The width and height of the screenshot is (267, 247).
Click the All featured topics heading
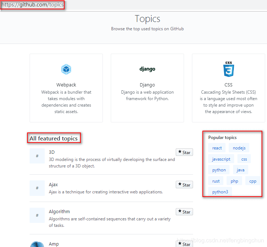coord(53,138)
